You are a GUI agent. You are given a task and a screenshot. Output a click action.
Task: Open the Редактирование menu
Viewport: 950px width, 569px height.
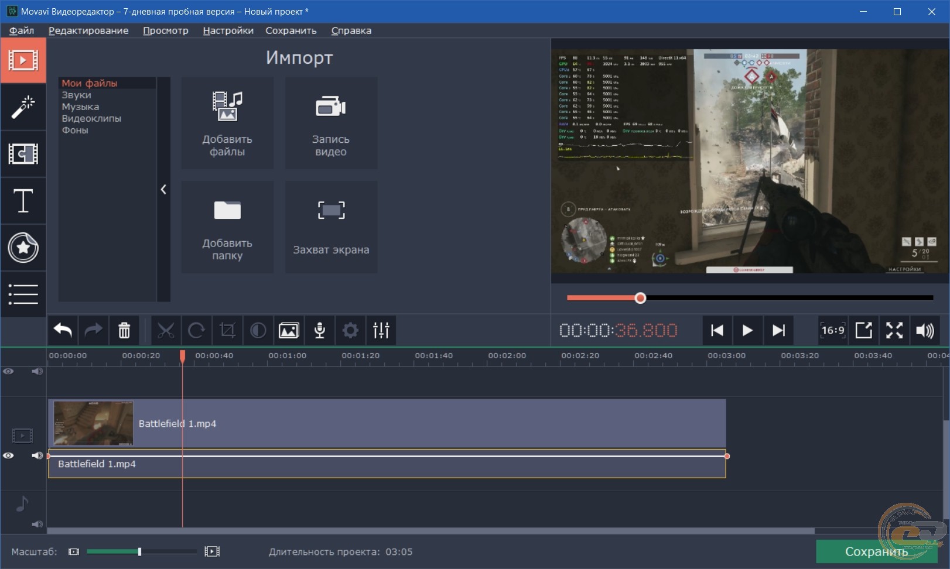(x=88, y=30)
